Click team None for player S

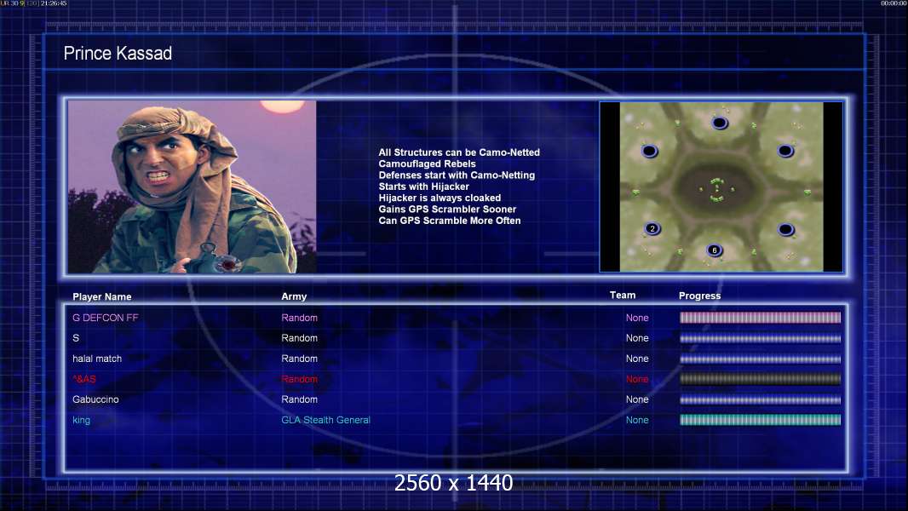coord(637,338)
